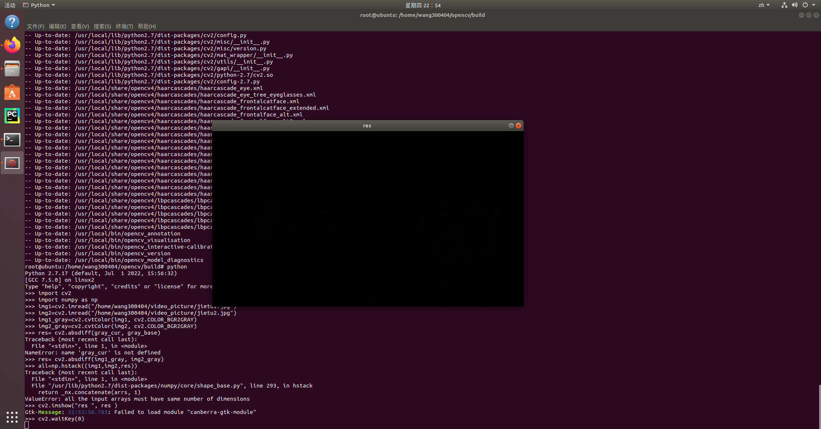This screenshot has height=429, width=821.
Task: Switch to the Terminal dock icon
Action: click(12, 140)
